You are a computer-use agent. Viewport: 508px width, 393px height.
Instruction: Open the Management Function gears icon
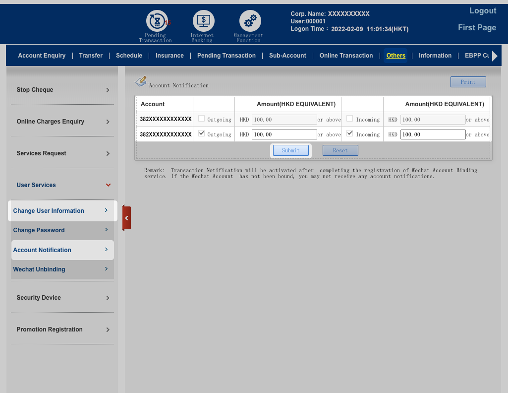coord(250,21)
